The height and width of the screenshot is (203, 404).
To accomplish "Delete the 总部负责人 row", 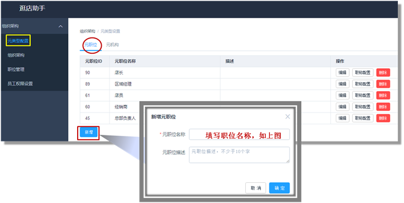I will pos(383,118).
